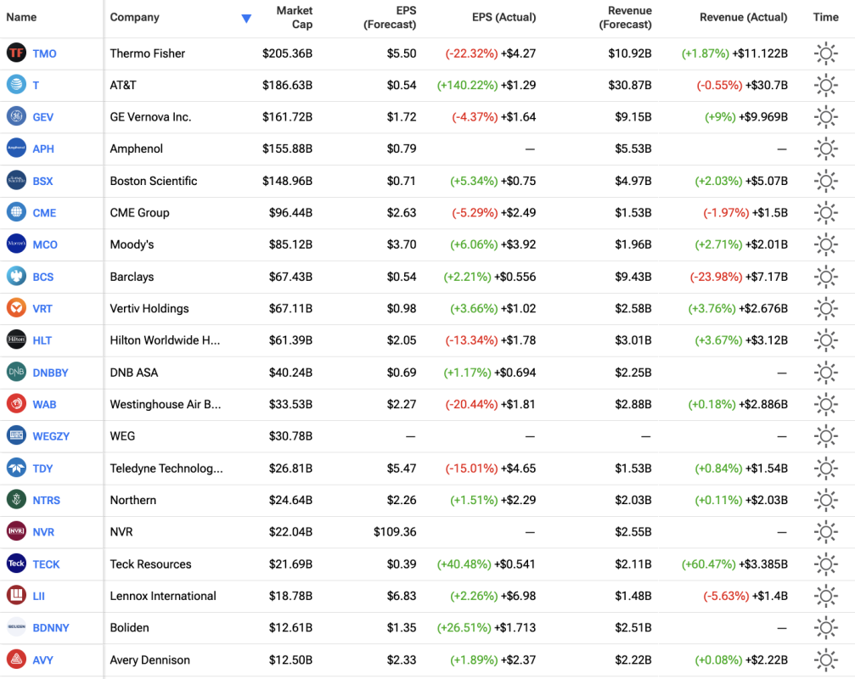855x679 pixels.
Task: Click the Time column header
Action: 825,18
